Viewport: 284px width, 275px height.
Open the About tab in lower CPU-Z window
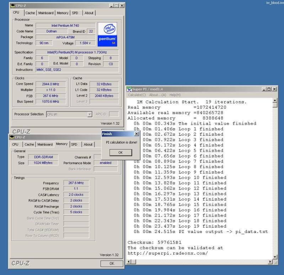pyautogui.click(x=88, y=144)
